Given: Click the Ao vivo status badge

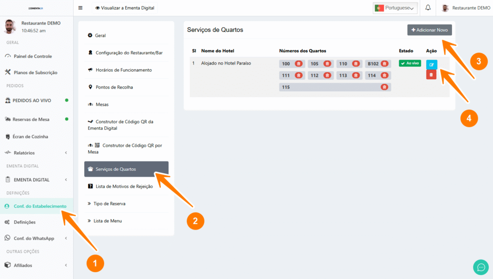Looking at the screenshot, I should [x=410, y=63].
